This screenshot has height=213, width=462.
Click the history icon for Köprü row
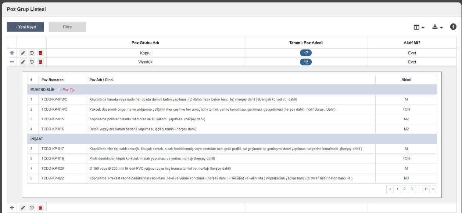coord(32,53)
